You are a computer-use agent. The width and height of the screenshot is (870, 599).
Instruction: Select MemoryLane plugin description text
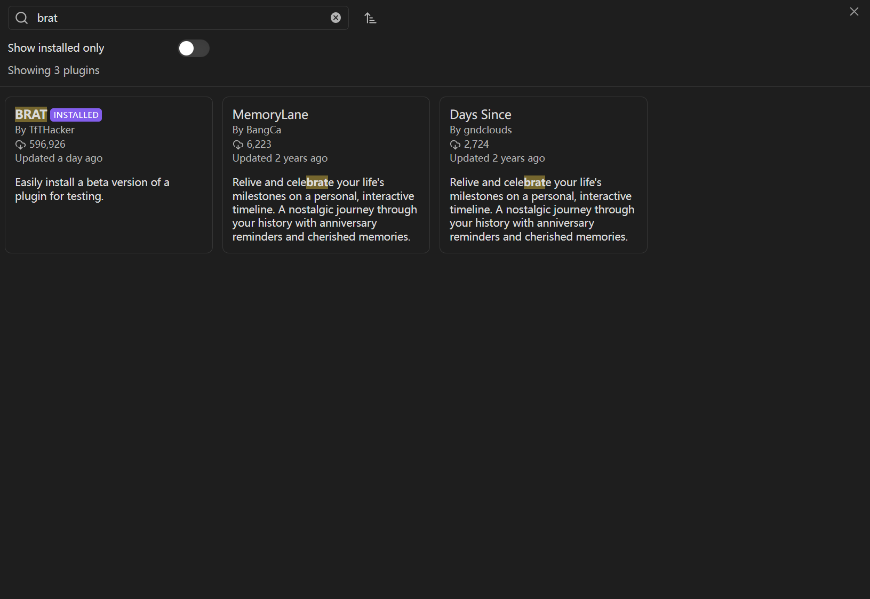[324, 210]
